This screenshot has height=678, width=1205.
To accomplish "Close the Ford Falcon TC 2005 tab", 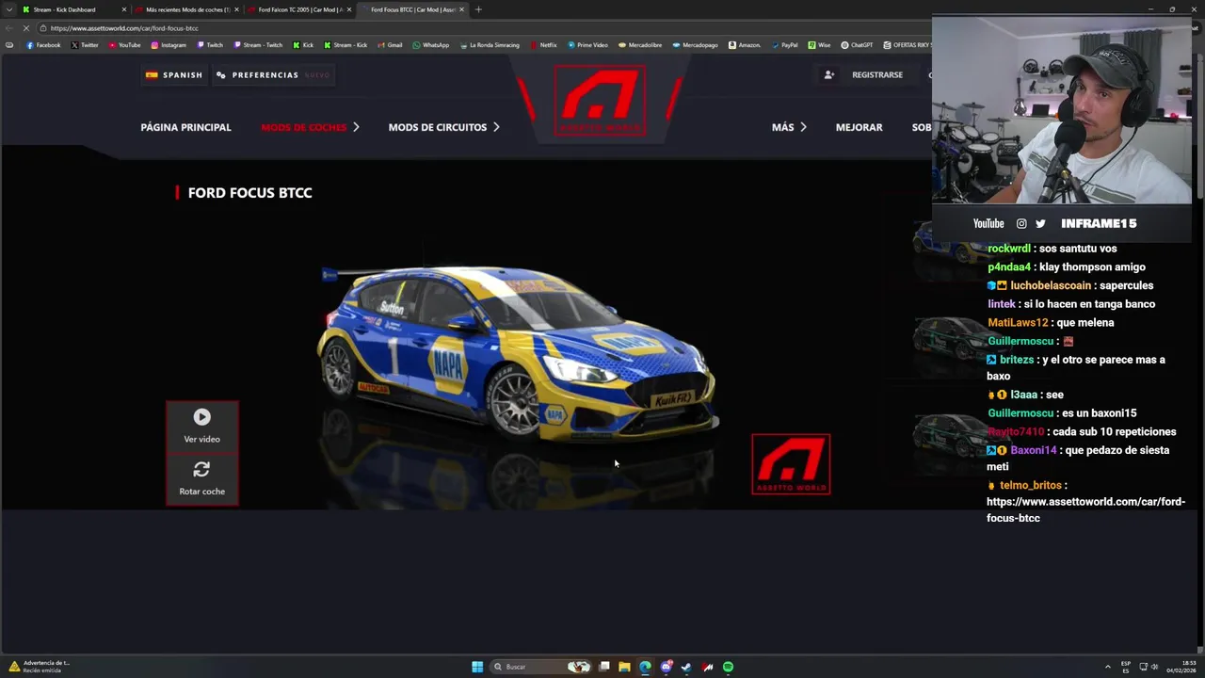I will pyautogui.click(x=349, y=9).
